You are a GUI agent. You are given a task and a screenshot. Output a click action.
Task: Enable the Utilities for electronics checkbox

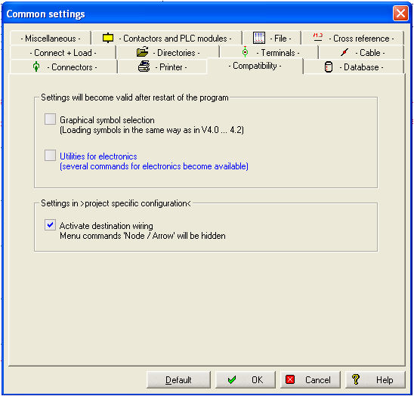click(x=50, y=156)
